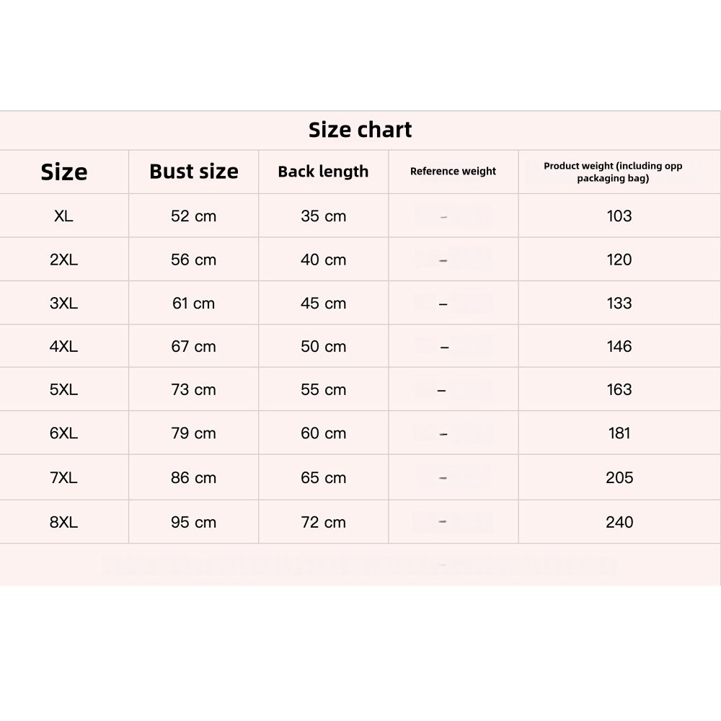Click the 73 cm bust size cell
721x721 pixels.
193,389
